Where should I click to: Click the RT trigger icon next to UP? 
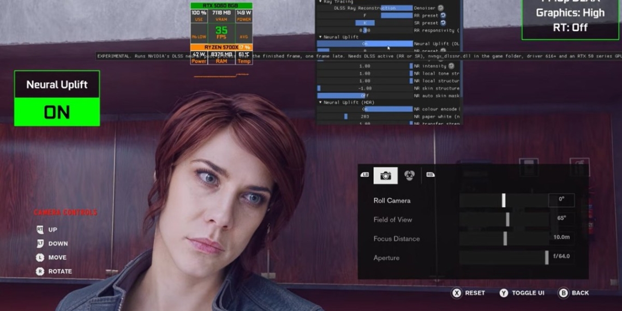pos(40,230)
